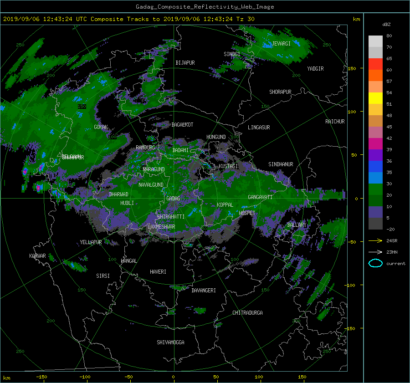Select the blue 35-36 dBZ color swatch
Viewport: 410px width, 383px height.
point(375,167)
